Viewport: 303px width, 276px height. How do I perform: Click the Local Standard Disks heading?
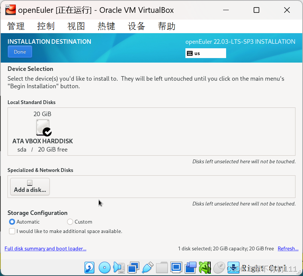[x=32, y=102]
